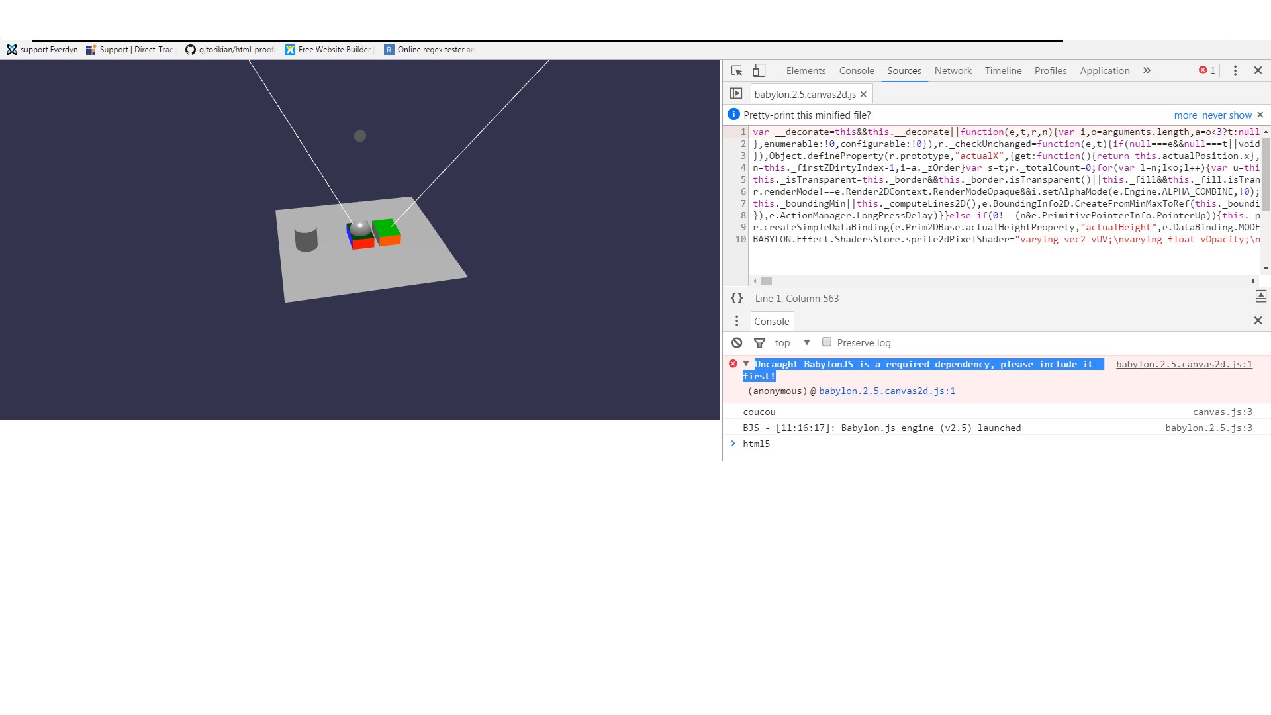The height and width of the screenshot is (715, 1271).
Task: Open the top execution context dropdown
Action: [792, 342]
